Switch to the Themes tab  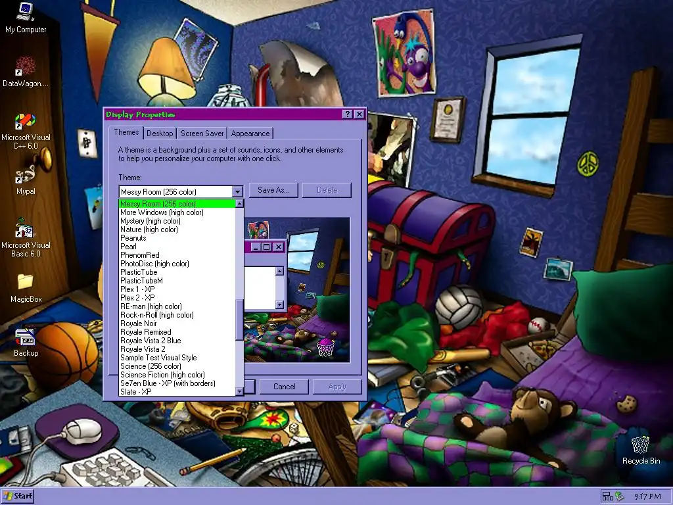pyautogui.click(x=126, y=132)
